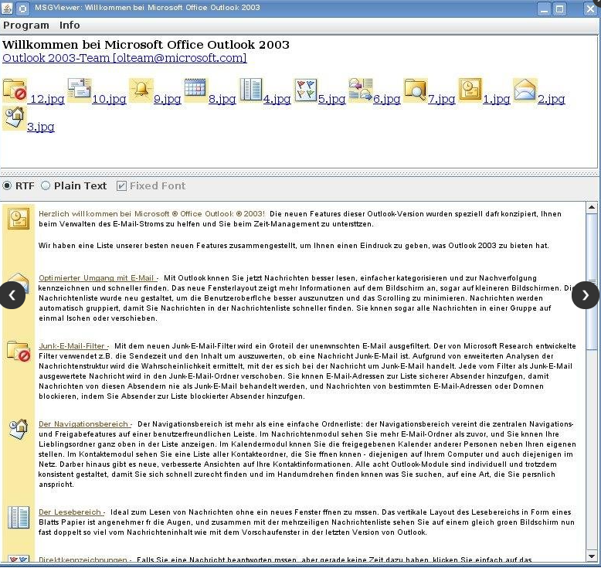Viewport: 601px width, 568px height.
Task: Click the Outlook 2003-Team sender link
Action: (124, 58)
